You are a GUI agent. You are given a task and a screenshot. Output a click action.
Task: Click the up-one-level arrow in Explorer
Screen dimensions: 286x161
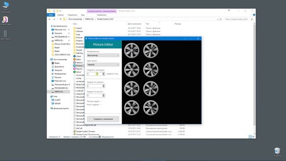coord(61,19)
